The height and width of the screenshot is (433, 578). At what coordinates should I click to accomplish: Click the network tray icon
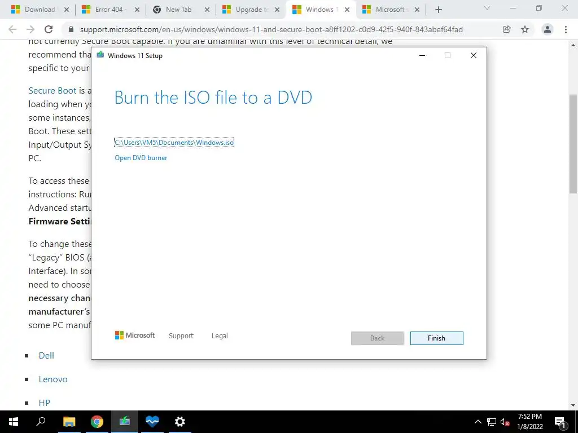click(492, 422)
